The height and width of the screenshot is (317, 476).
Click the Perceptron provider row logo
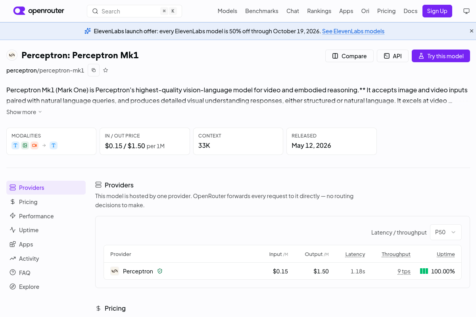click(115, 271)
